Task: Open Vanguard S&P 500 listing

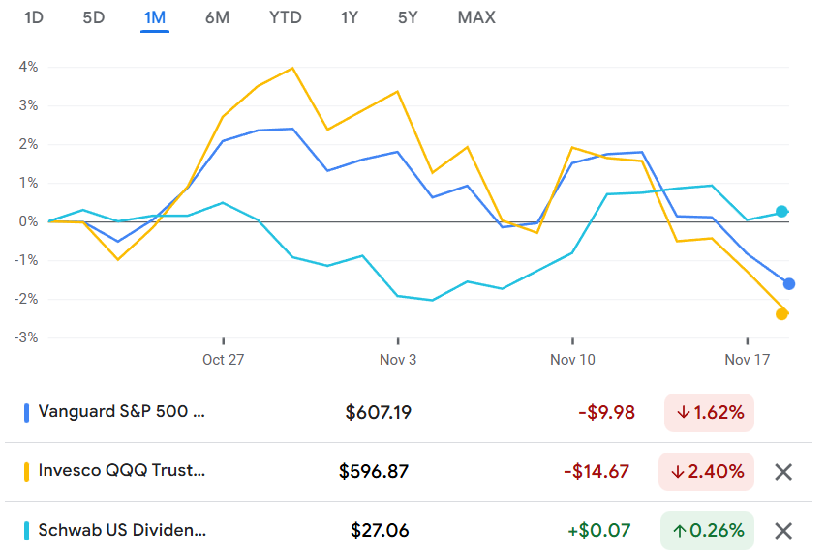Action: point(122,412)
